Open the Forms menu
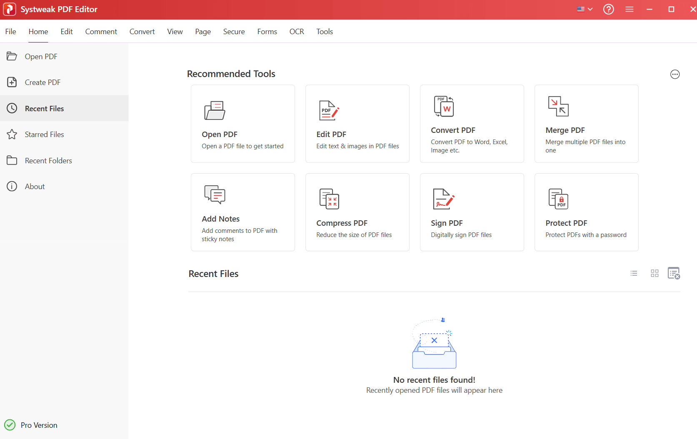 pos(267,31)
